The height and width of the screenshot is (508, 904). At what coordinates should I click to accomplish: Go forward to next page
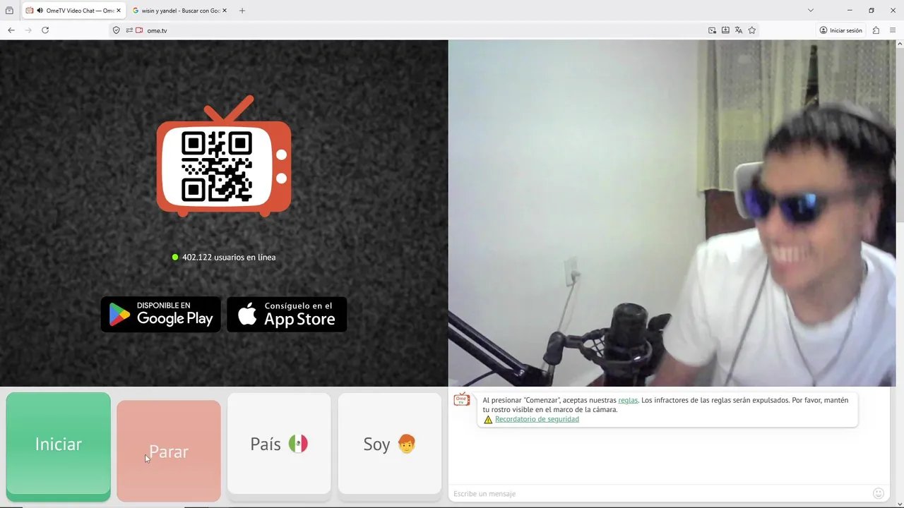28,30
